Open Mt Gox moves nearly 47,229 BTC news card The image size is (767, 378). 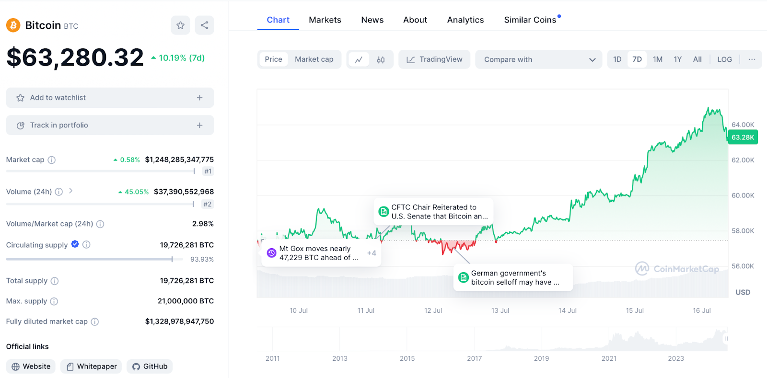321,253
